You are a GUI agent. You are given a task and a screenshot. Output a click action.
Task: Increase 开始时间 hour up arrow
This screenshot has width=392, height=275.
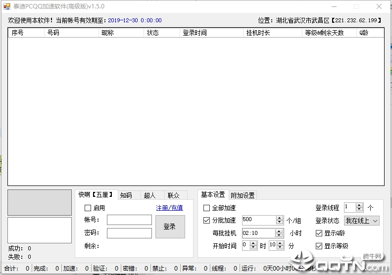pos(253,243)
